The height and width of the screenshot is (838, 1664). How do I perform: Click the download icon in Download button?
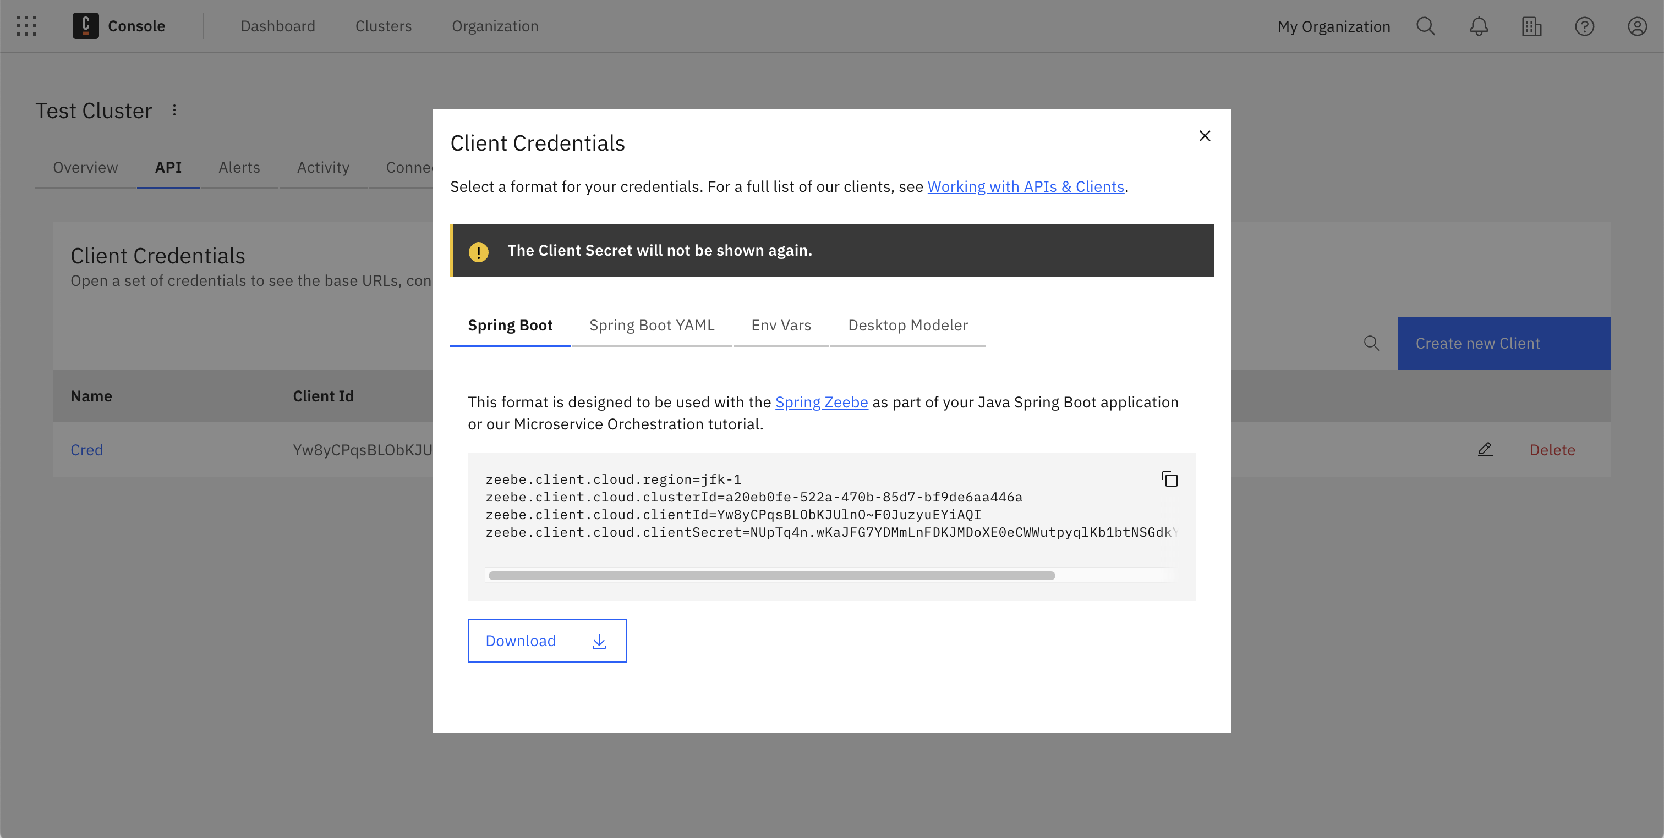(599, 640)
